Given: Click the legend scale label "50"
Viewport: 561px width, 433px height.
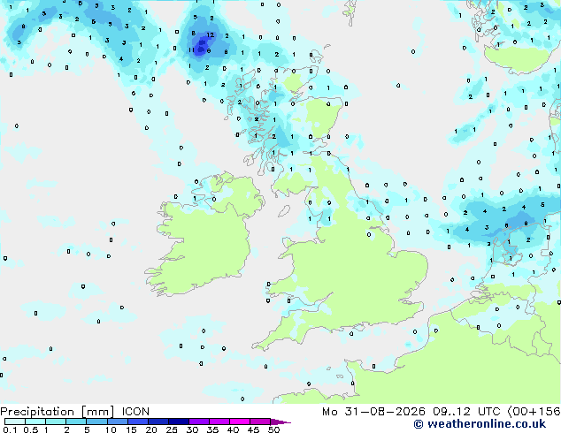Looking at the screenshot, I should pos(273,429).
